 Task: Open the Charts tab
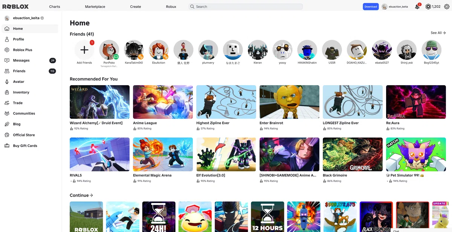(x=55, y=7)
